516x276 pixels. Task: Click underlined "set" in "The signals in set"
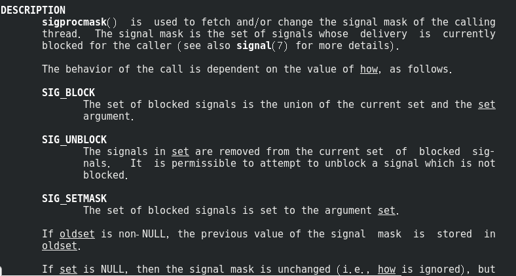pyautogui.click(x=180, y=151)
